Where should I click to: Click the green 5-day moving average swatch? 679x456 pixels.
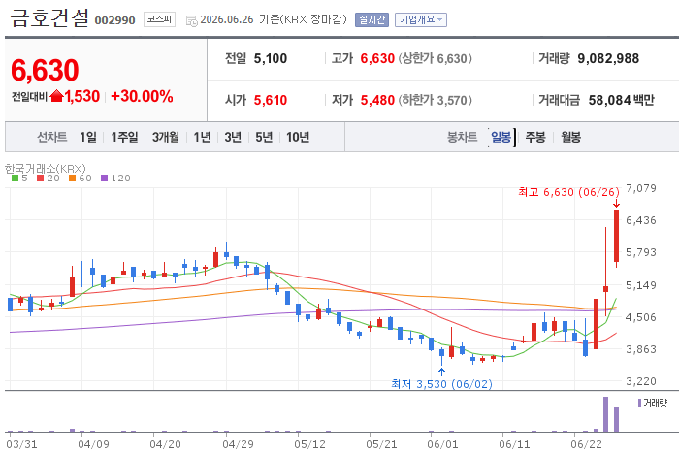(x=15, y=178)
